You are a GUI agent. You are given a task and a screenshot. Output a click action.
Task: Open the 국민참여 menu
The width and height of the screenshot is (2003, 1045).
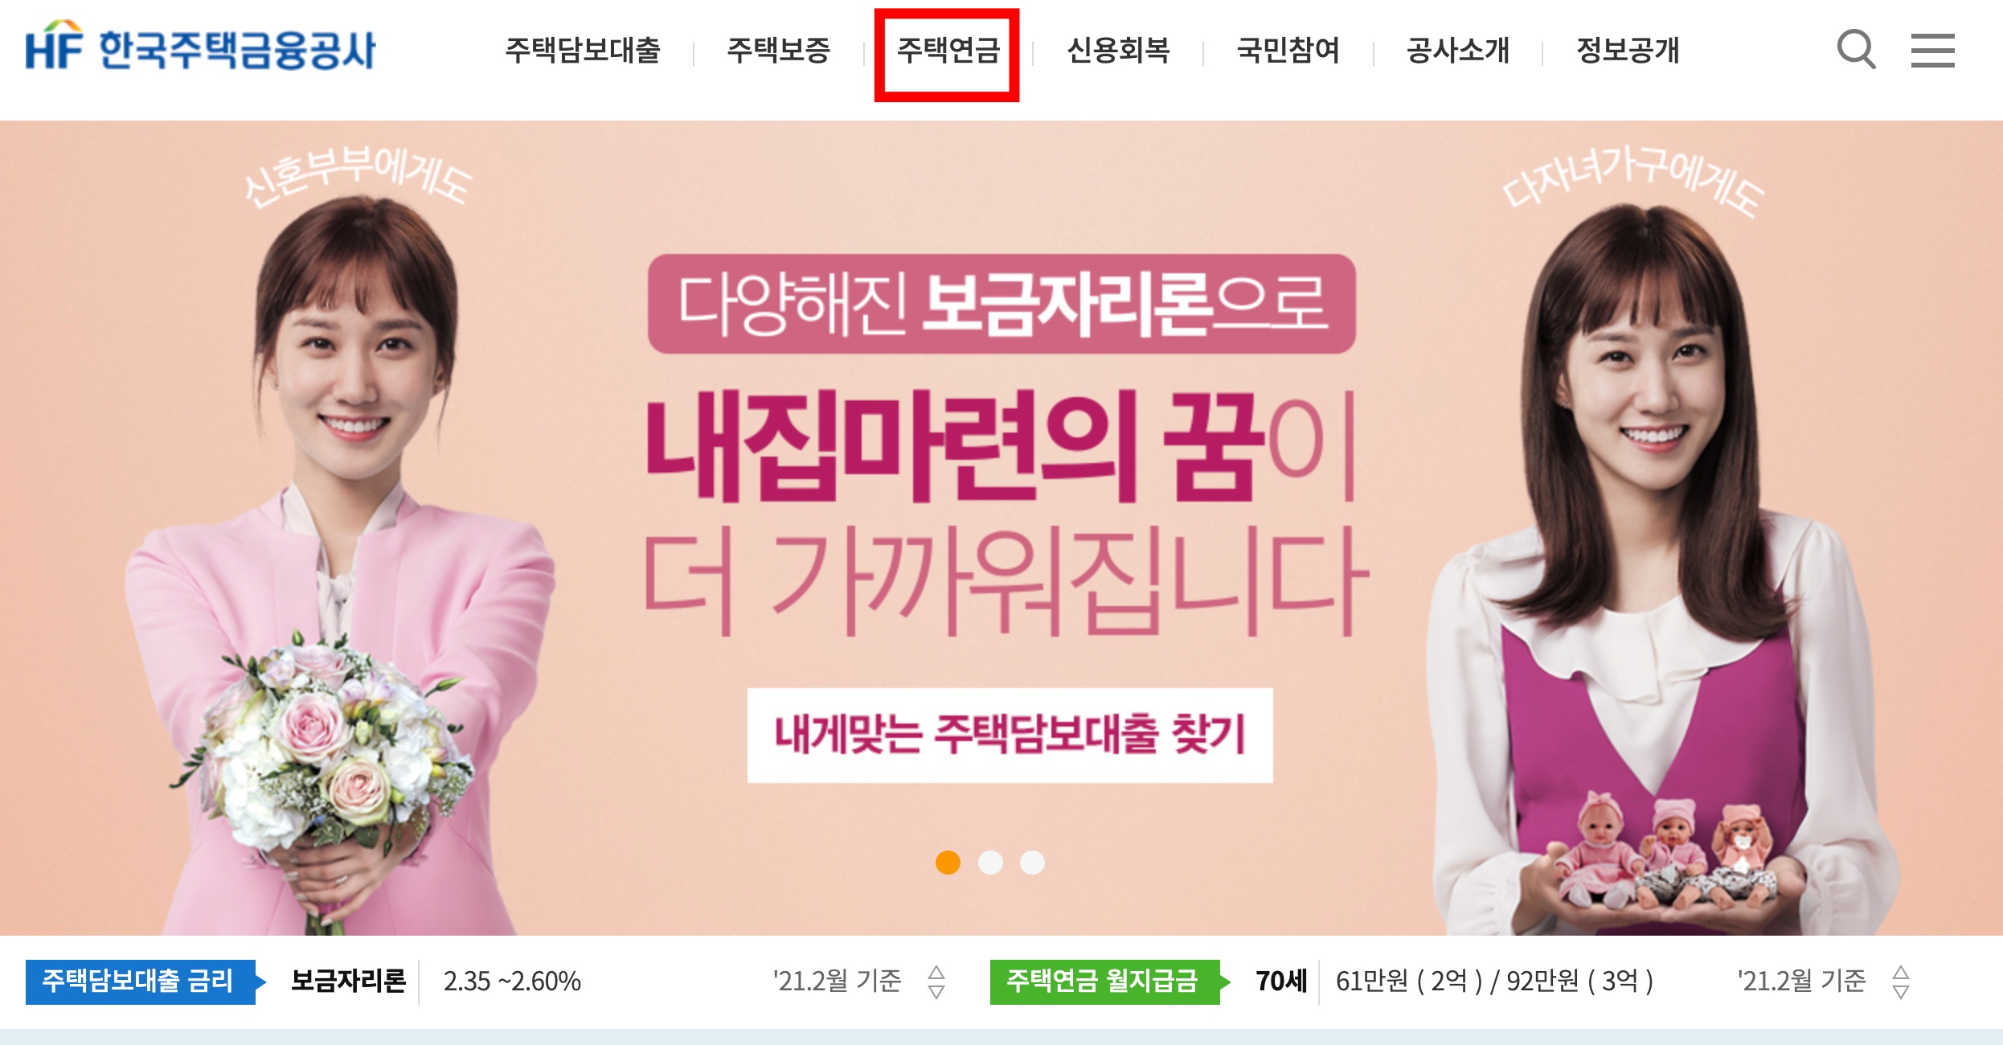(1288, 51)
